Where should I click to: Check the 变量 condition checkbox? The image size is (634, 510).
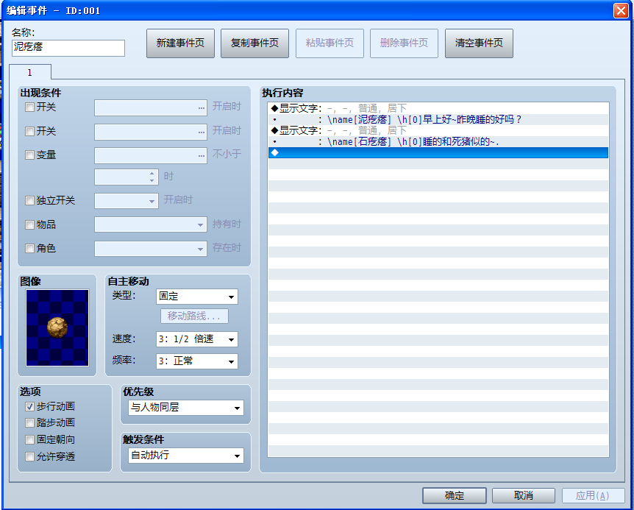tap(29, 155)
